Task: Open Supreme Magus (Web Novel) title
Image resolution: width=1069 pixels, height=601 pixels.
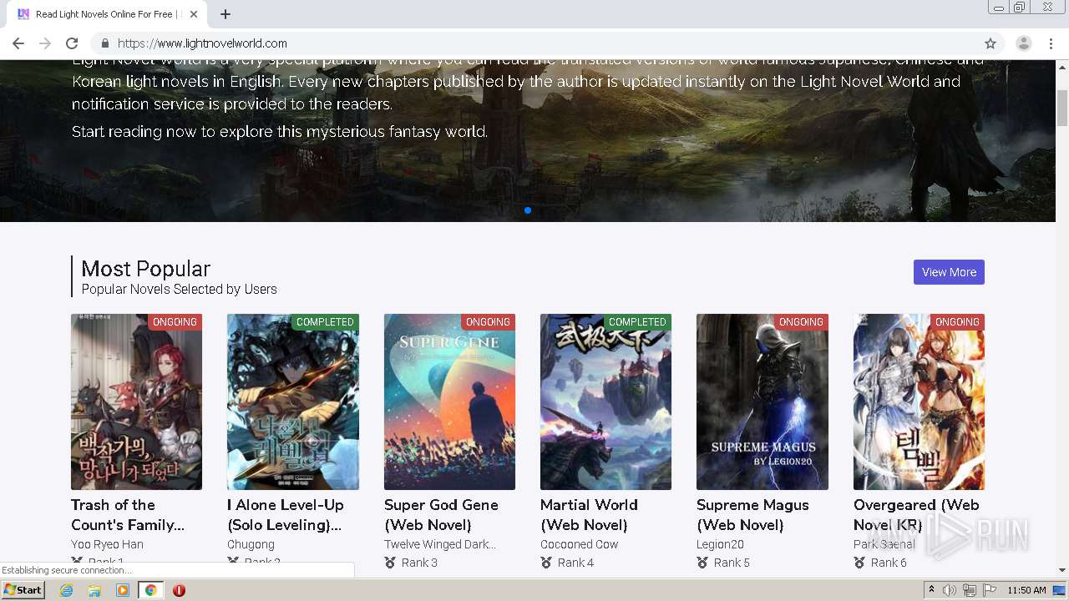Action: point(752,515)
